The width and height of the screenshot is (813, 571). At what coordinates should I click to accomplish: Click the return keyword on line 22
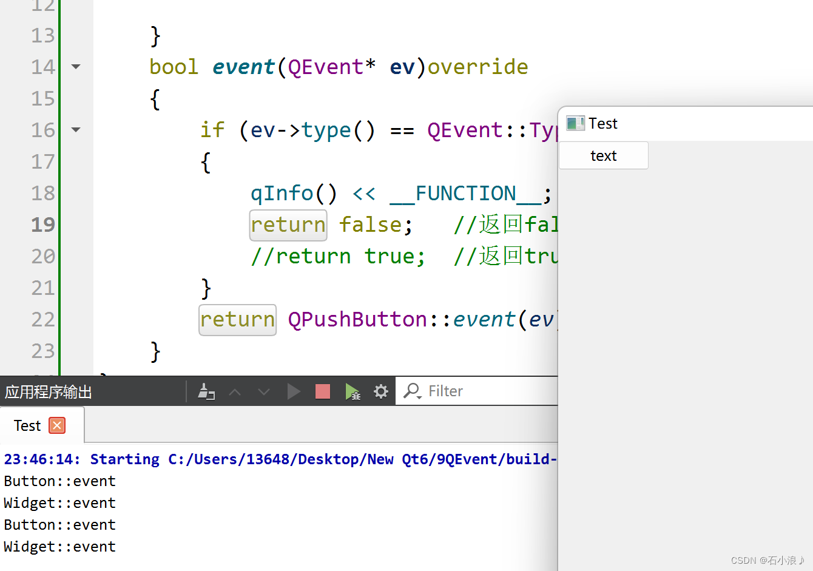[237, 319]
